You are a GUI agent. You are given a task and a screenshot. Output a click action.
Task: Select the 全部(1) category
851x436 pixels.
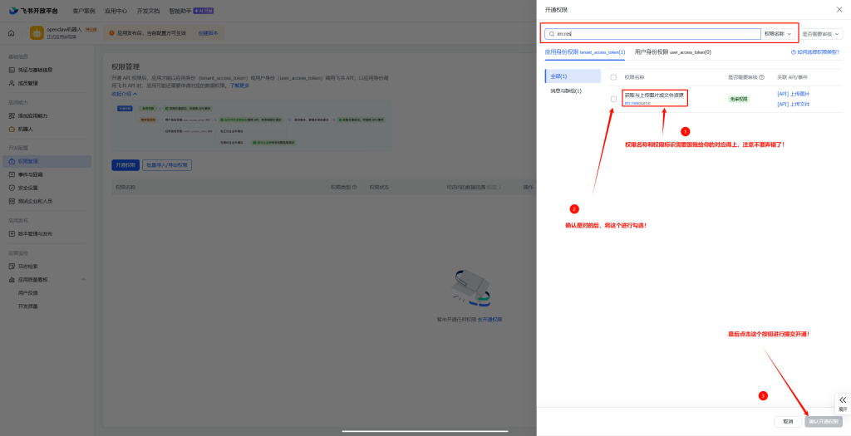[x=573, y=76]
